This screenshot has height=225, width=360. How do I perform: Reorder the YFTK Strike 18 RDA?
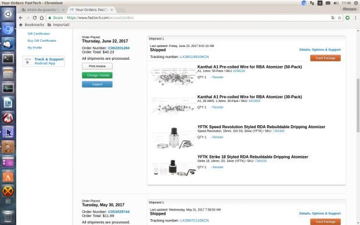point(217,167)
